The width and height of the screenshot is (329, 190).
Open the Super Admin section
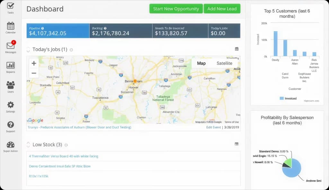[10, 145]
